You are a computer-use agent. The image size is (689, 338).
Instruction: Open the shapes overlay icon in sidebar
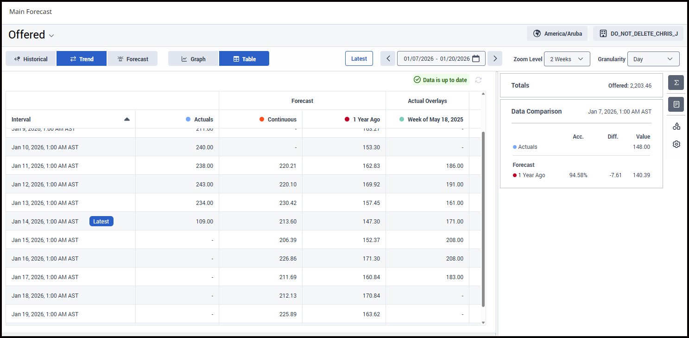tap(676, 126)
